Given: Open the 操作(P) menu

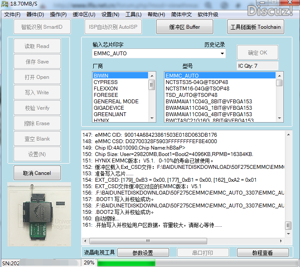Looking at the screenshot, I should 58,15.
